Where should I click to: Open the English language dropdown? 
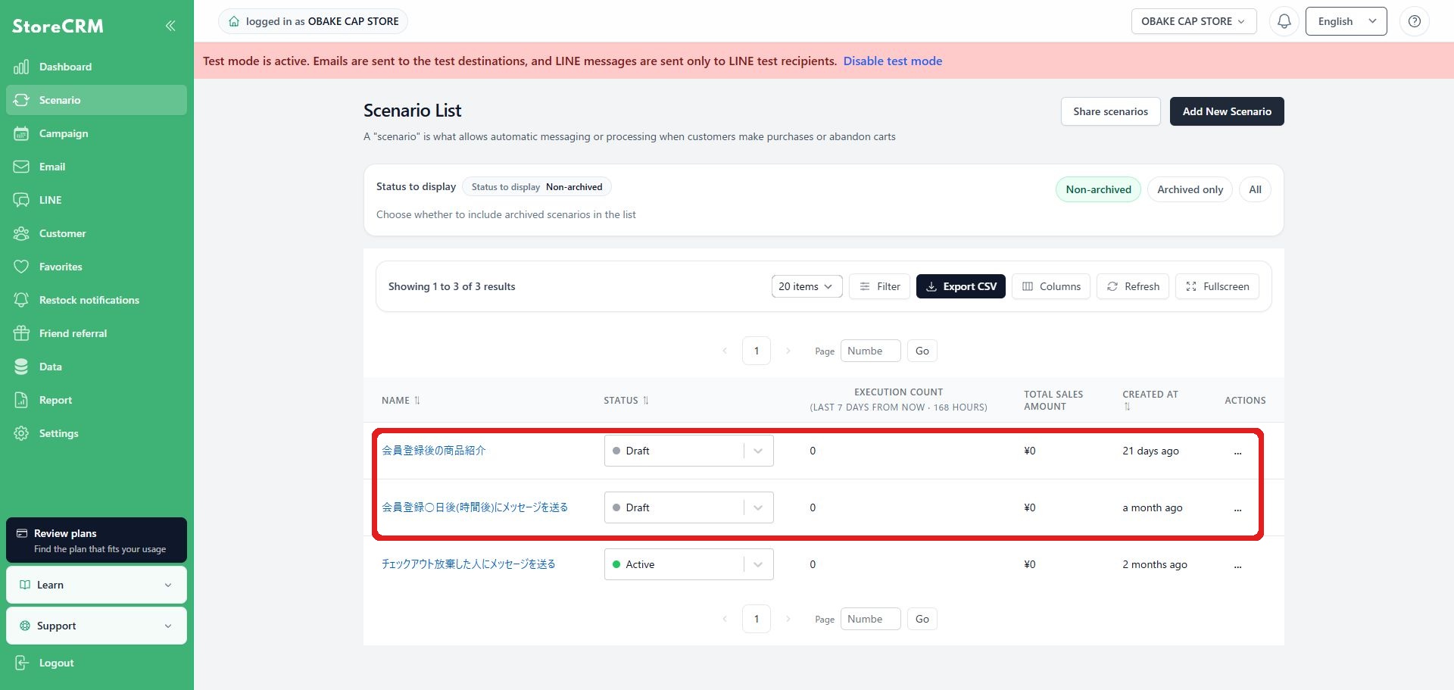pos(1346,21)
